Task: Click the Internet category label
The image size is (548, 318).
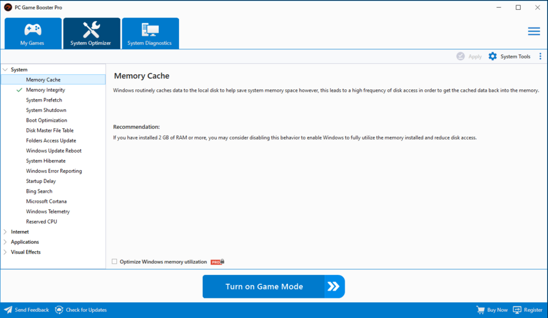Action: pyautogui.click(x=20, y=232)
